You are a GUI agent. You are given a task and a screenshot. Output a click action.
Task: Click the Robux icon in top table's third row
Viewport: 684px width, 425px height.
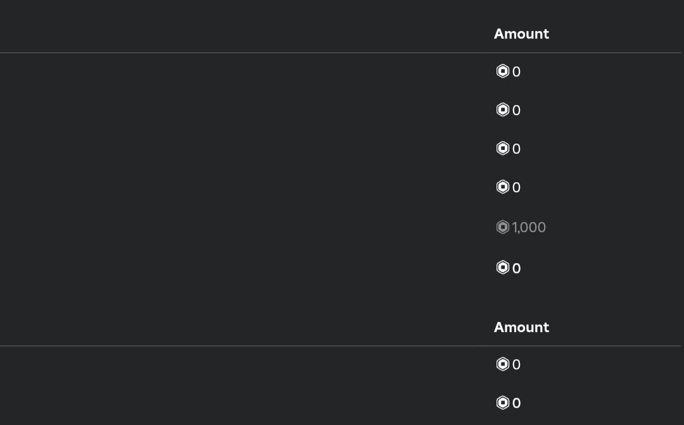(502, 148)
